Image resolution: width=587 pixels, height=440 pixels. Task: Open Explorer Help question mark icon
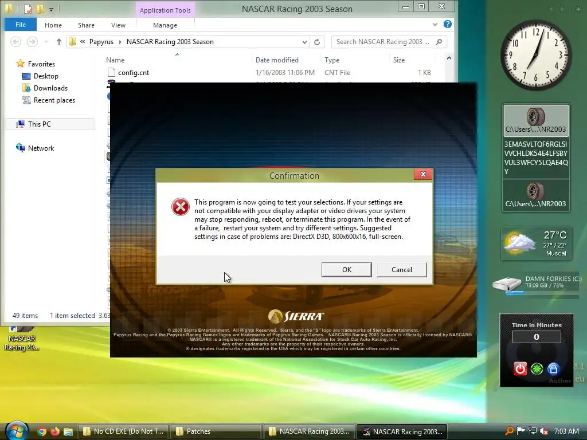tap(447, 24)
